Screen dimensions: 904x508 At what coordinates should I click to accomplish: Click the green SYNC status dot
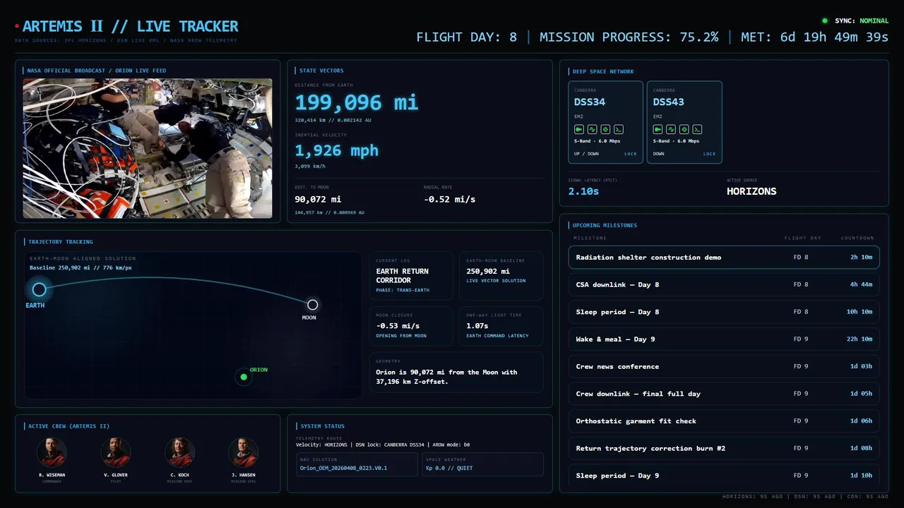coord(825,20)
